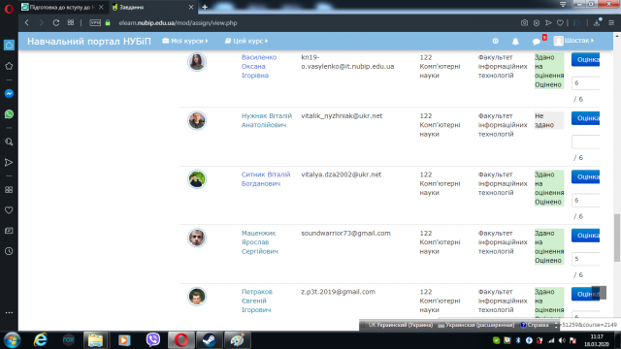This screenshot has width=621, height=349.
Task: Switch to the Завдання tab
Action: (152, 7)
